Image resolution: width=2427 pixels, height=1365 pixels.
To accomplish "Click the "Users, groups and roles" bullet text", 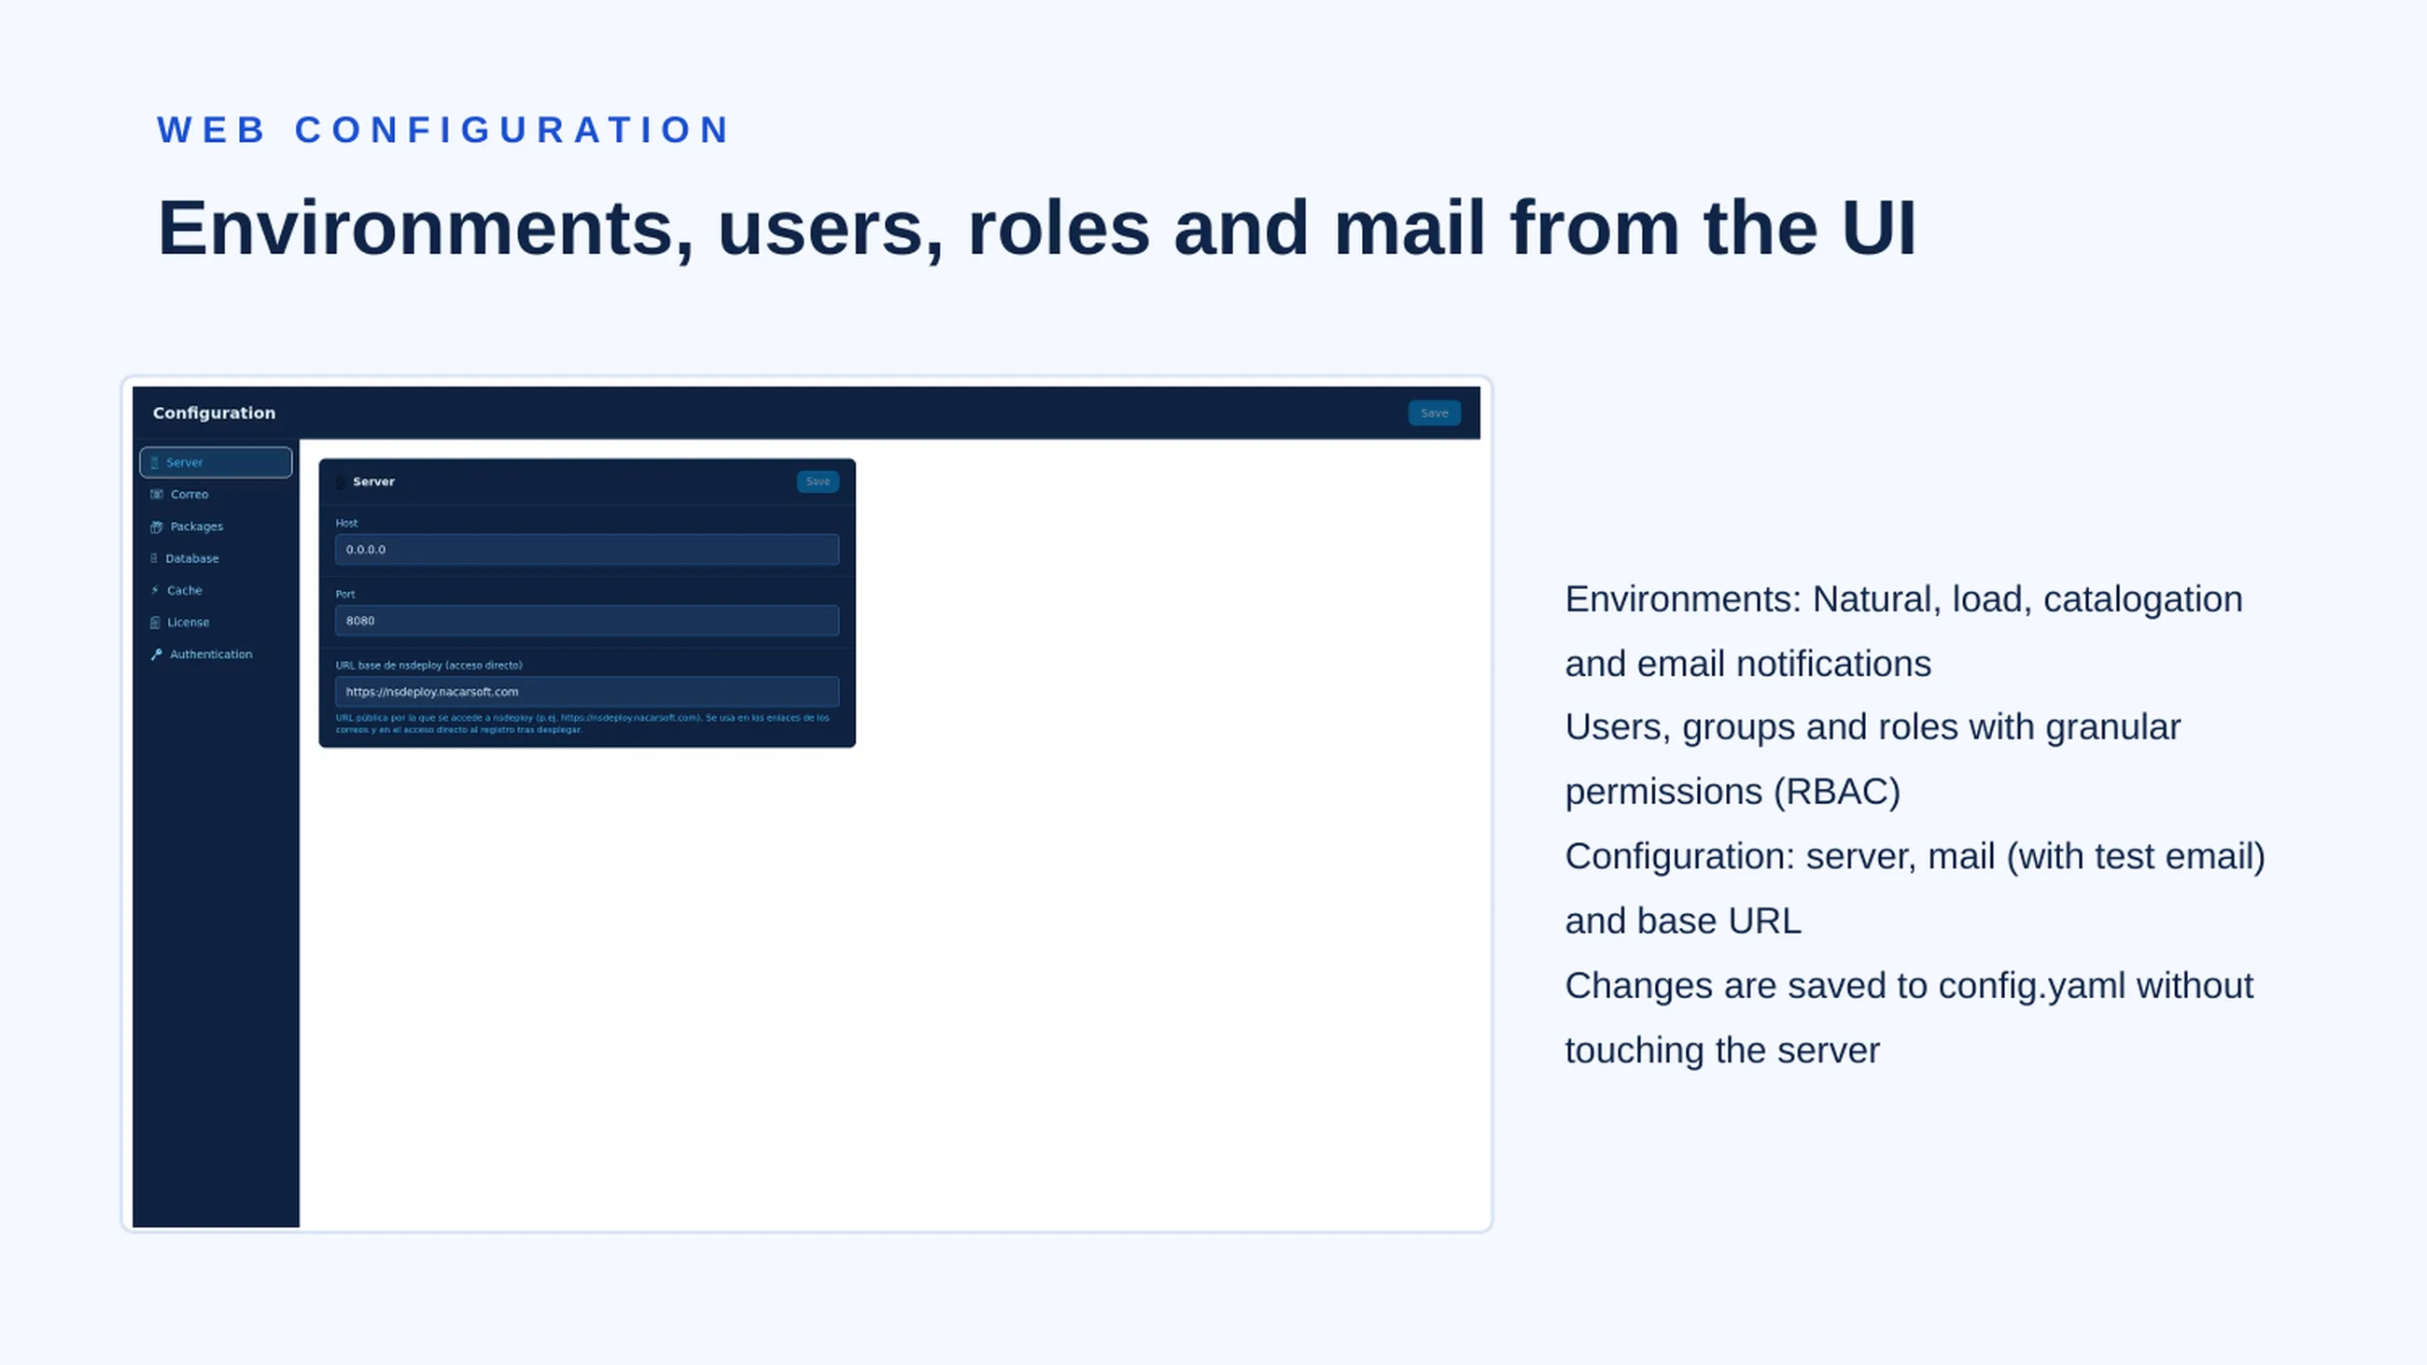I will point(1873,759).
